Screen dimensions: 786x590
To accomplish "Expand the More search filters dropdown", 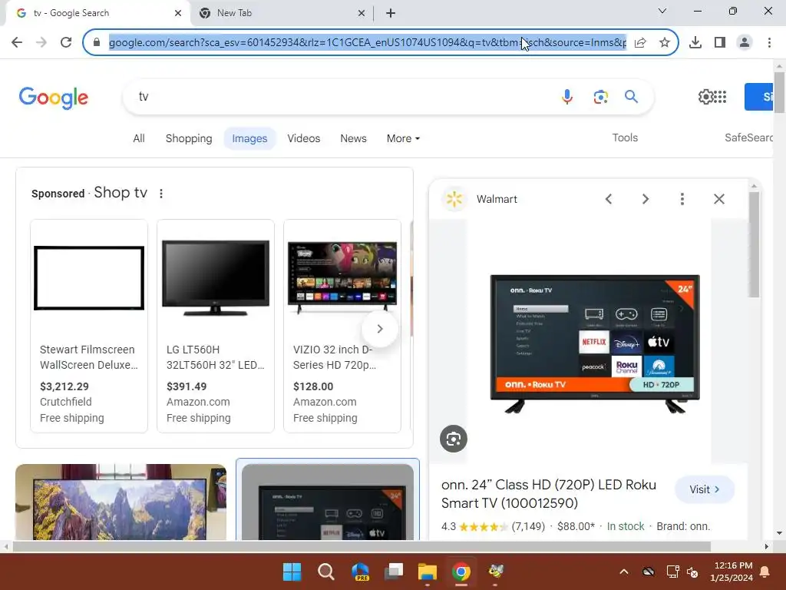I will (x=403, y=138).
